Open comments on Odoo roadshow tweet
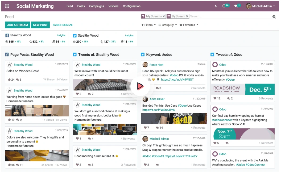 (229, 98)
